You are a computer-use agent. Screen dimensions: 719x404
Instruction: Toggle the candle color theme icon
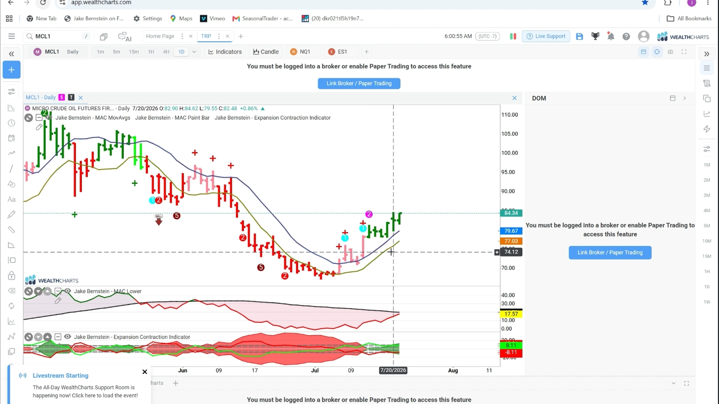[513, 36]
